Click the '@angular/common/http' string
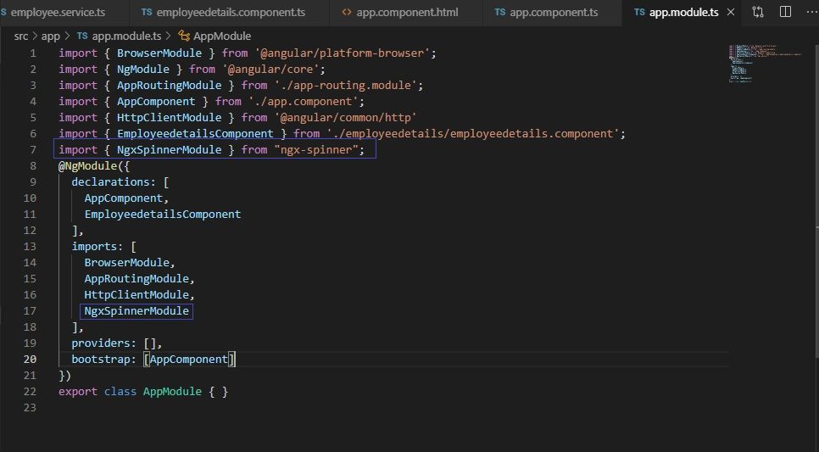Screen dimensions: 819x452 pos(345,118)
